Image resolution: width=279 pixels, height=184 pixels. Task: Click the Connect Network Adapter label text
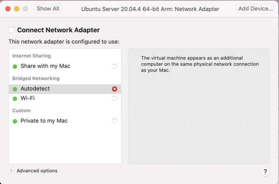point(59,30)
